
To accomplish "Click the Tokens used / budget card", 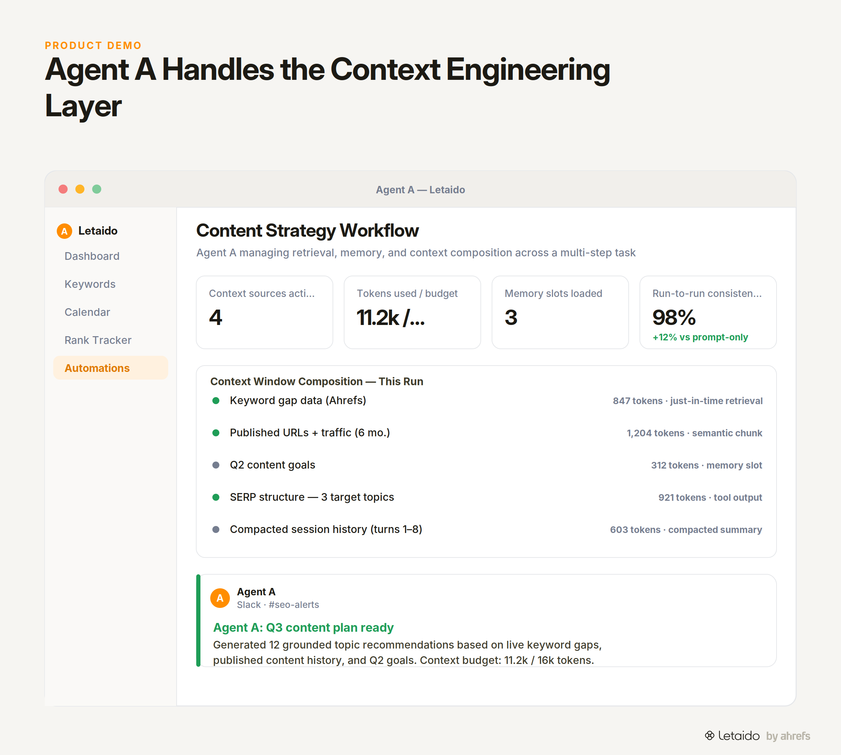I will pyautogui.click(x=412, y=312).
